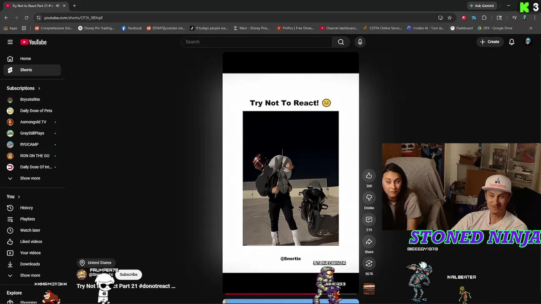This screenshot has width=541, height=304.
Task: Expand the You section chevron
Action: coord(19,197)
